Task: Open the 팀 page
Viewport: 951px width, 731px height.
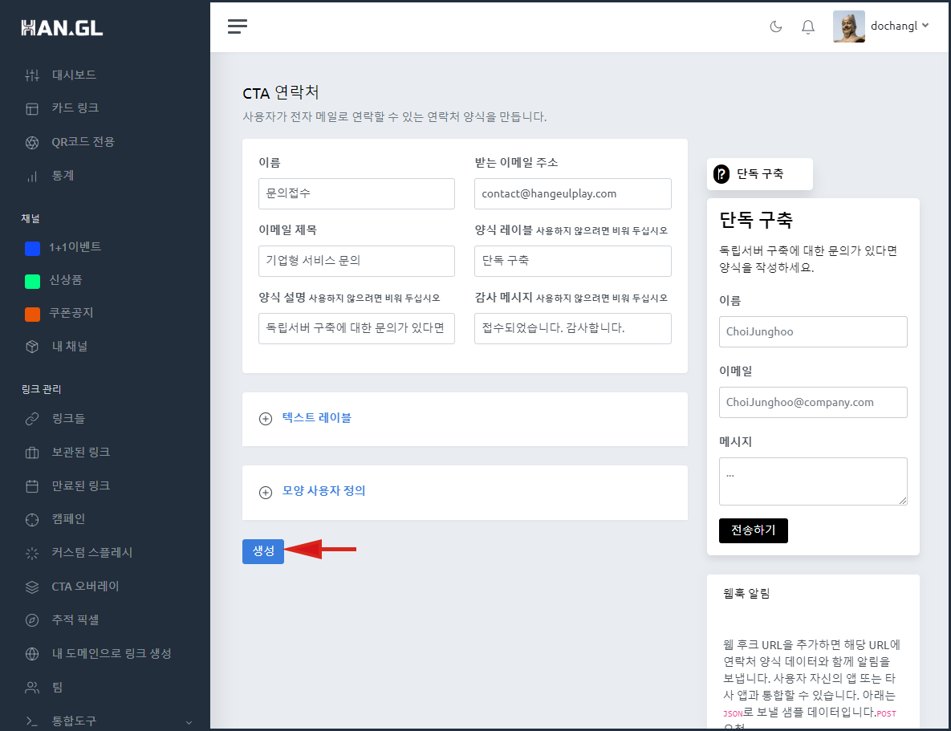Action: (x=58, y=688)
